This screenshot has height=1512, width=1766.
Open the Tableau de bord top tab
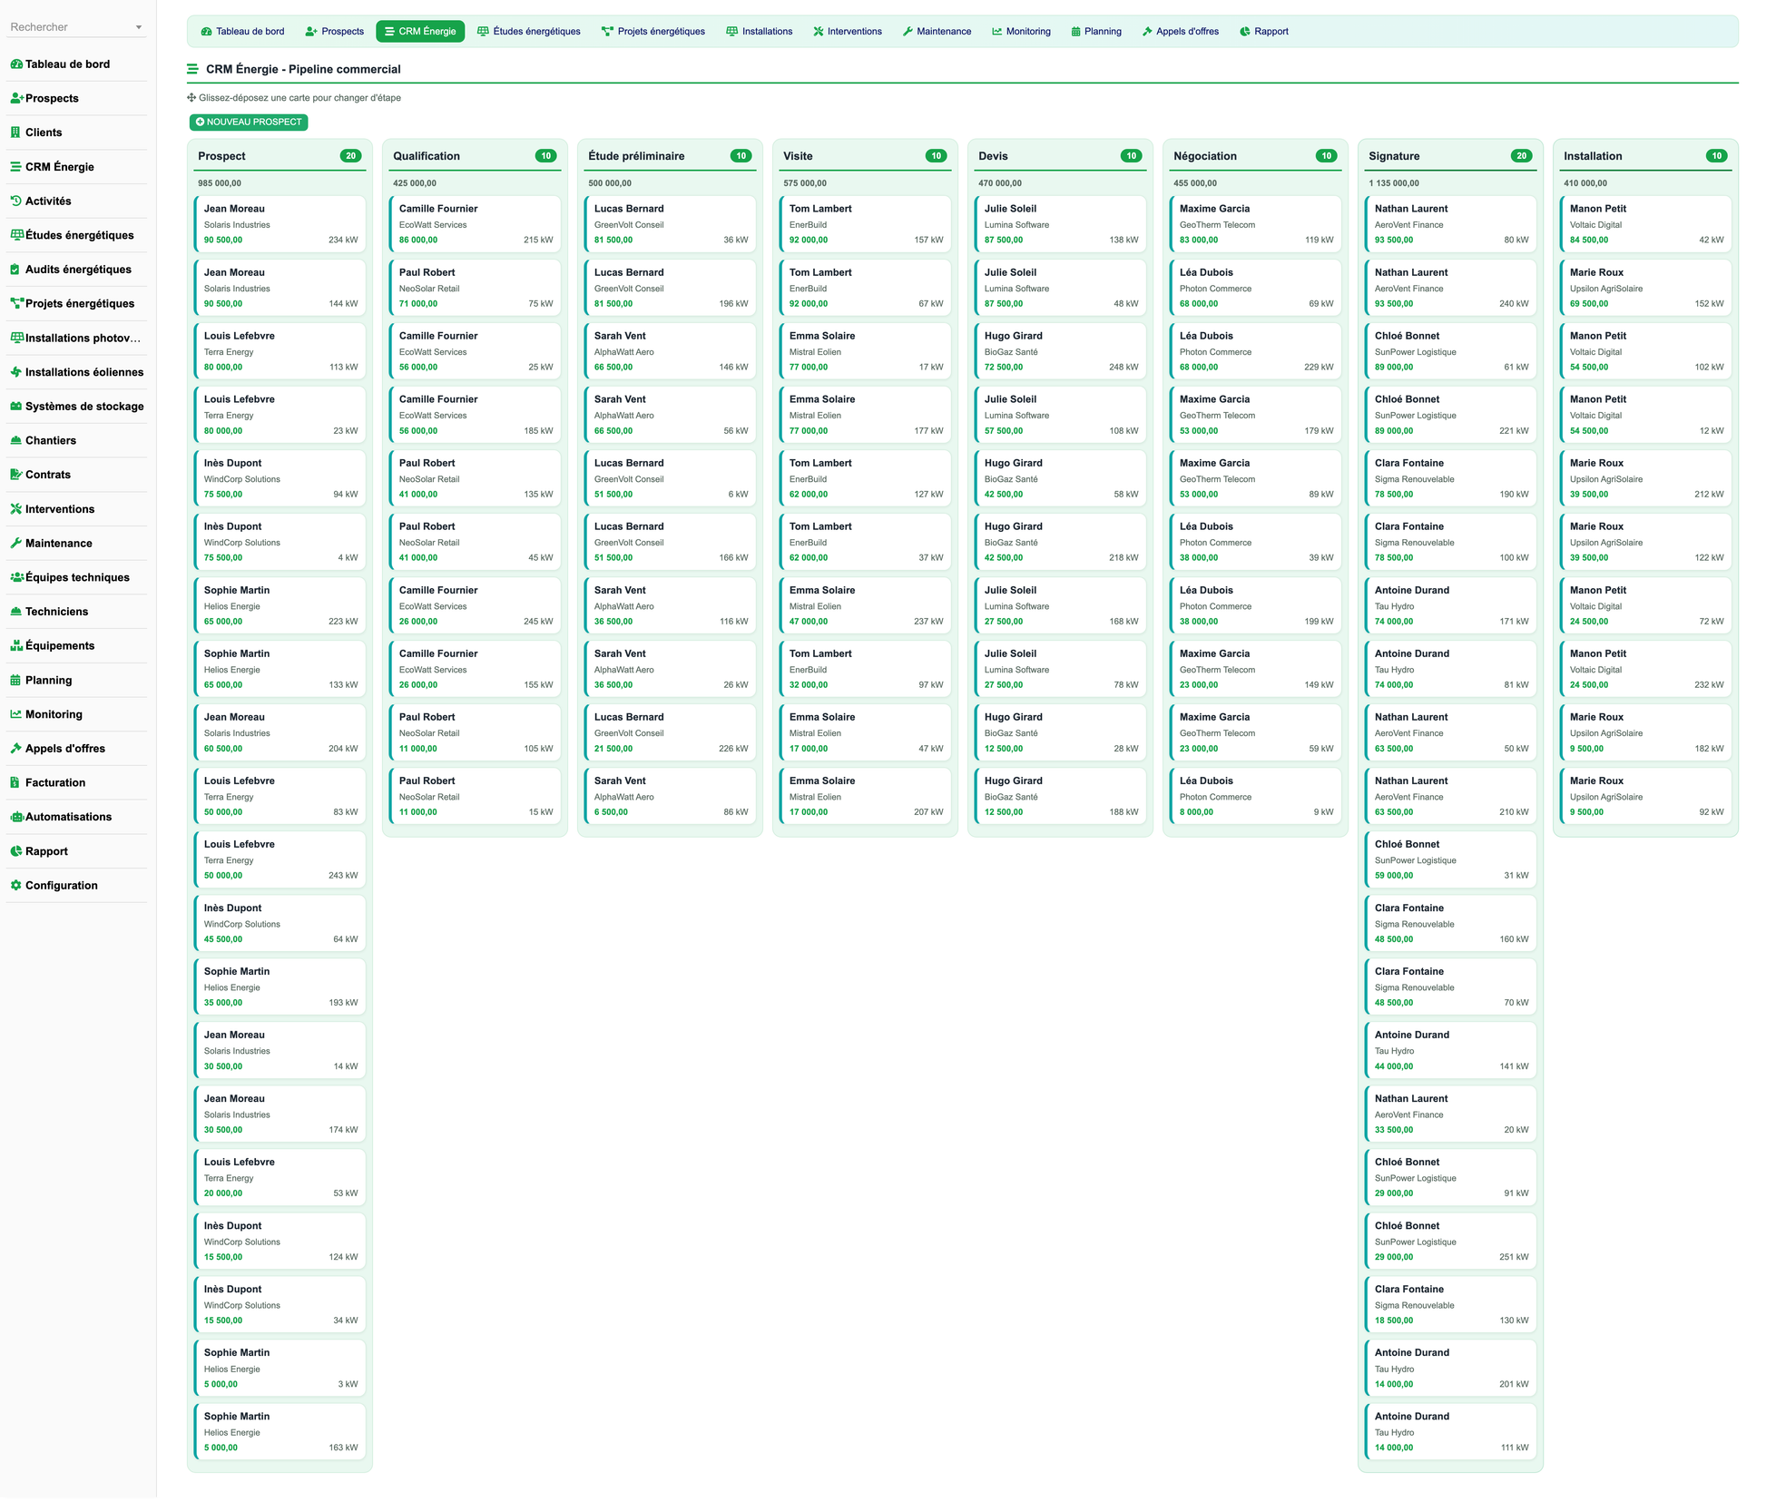[x=243, y=32]
